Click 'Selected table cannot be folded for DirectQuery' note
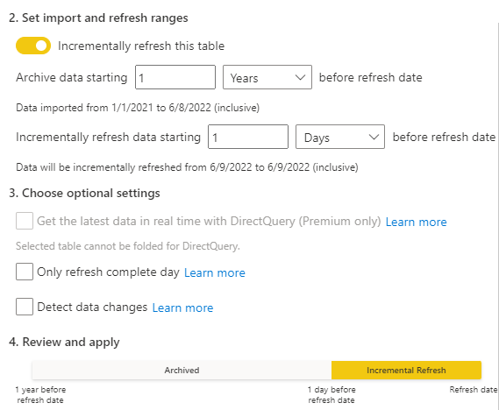The image size is (499, 410). [128, 246]
